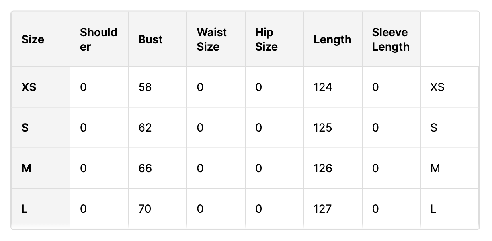Select the bust value 58

click(x=145, y=87)
